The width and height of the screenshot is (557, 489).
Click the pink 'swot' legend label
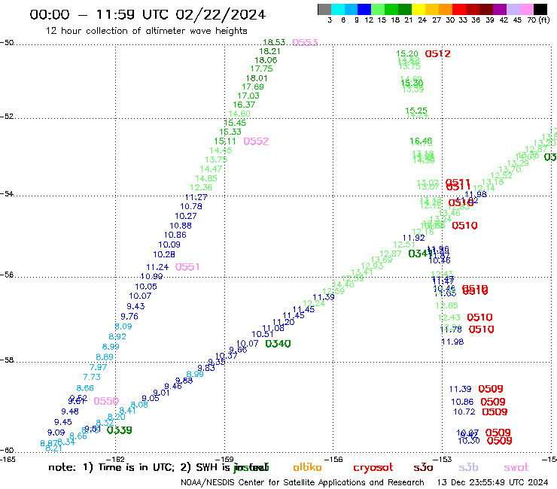pos(516,468)
